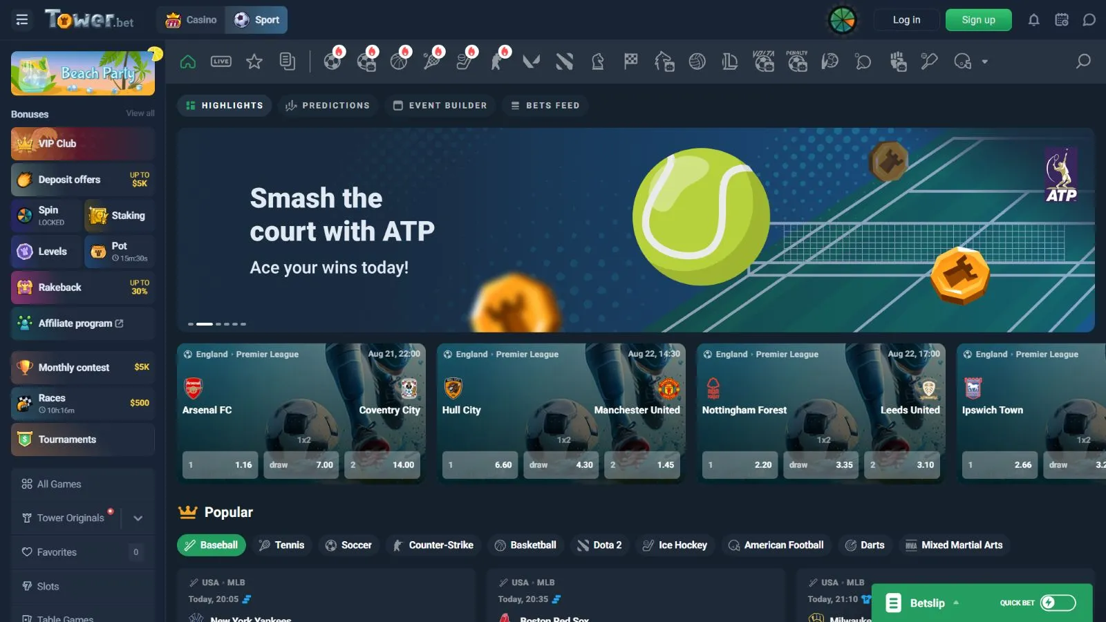Open Favorites in sidebar
The image size is (1106, 622).
[83, 552]
